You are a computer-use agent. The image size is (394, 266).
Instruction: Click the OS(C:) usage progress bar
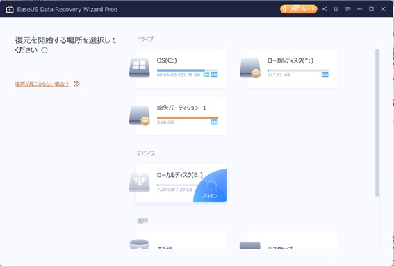click(x=188, y=70)
